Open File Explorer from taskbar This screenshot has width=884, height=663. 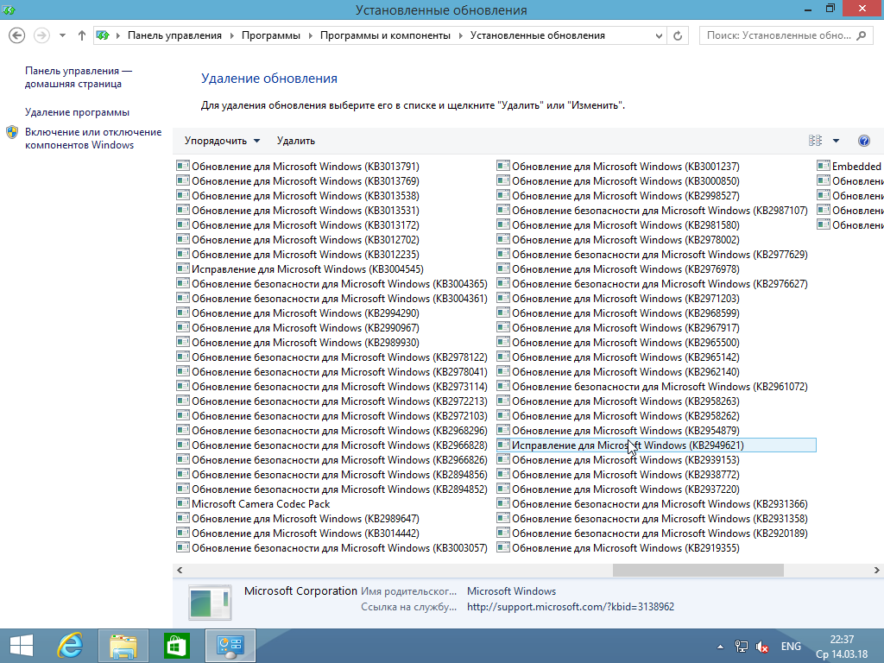tap(123, 646)
